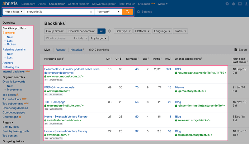Open the Link type filter dropdown
249x144 pixels.
(x=123, y=31)
